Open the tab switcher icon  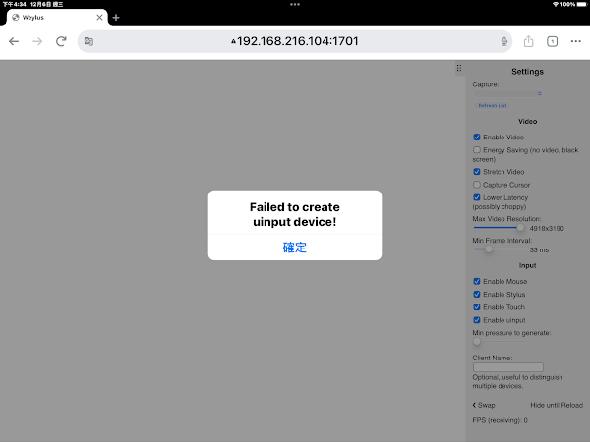552,41
